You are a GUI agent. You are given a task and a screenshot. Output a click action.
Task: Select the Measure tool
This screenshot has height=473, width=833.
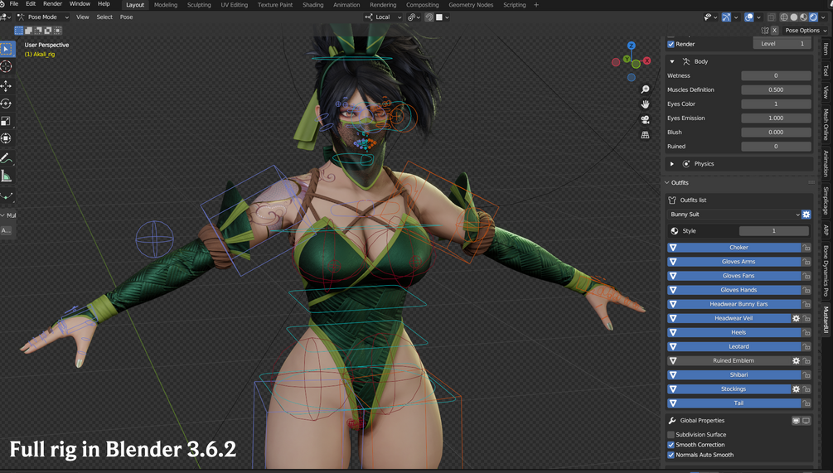point(7,176)
